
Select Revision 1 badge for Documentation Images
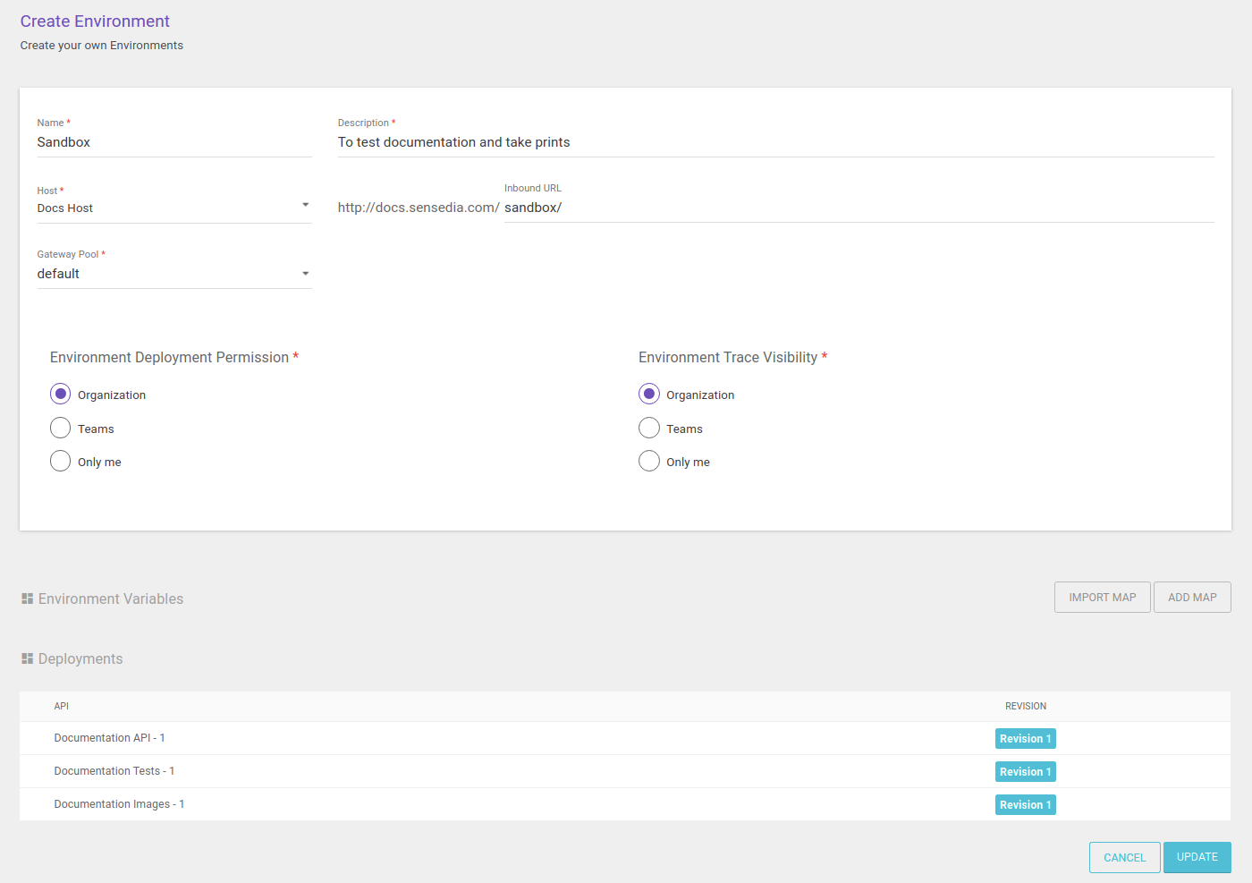1025,804
